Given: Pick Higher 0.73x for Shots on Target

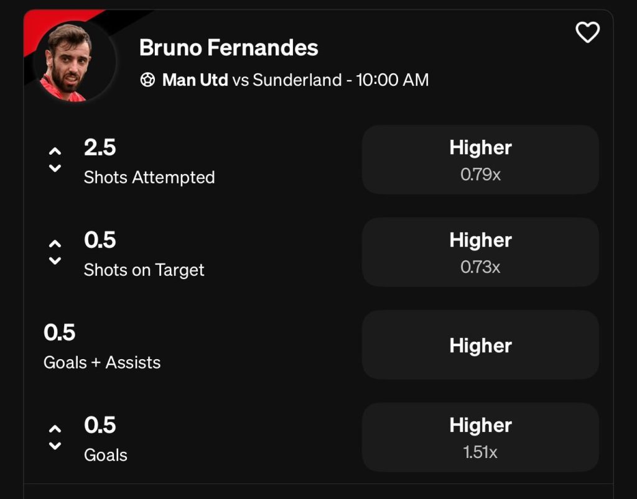Looking at the screenshot, I should tap(480, 252).
